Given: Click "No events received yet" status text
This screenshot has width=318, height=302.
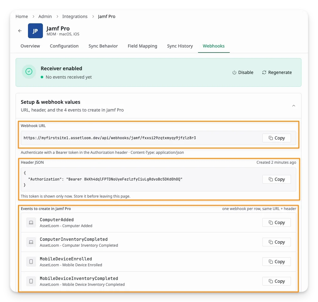Looking at the screenshot, I should pyautogui.click(x=69, y=77).
